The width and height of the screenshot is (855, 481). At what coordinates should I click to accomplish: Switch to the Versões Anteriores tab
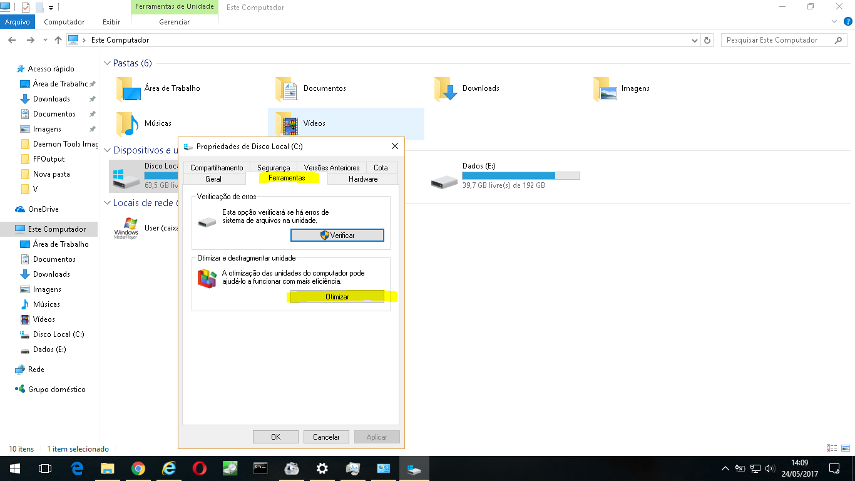pos(332,168)
